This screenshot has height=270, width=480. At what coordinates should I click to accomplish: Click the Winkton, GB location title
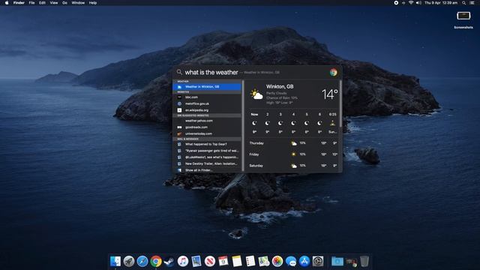point(280,87)
